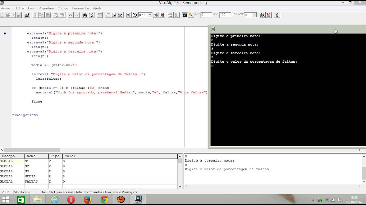Viewport: 366px width, 205px height.
Task: Click the variables table scroll down arrow
Action: 180,186
